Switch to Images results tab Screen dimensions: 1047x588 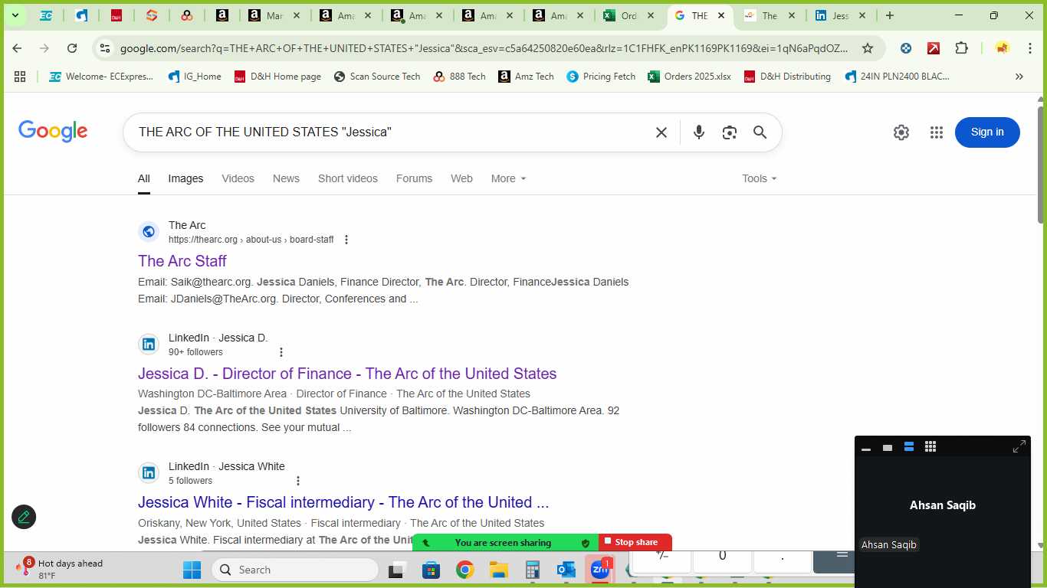tap(185, 178)
